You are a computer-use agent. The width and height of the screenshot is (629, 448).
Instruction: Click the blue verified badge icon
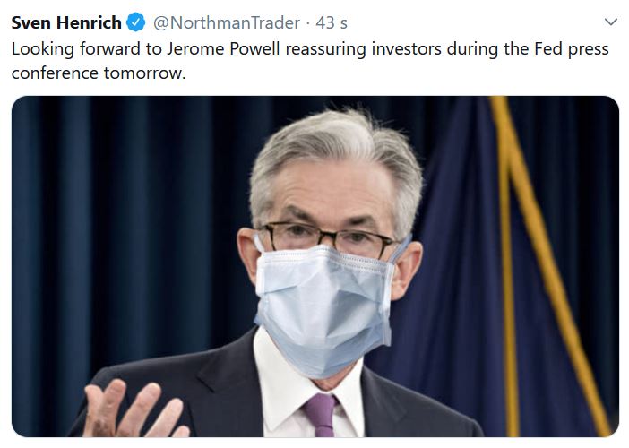pos(136,22)
